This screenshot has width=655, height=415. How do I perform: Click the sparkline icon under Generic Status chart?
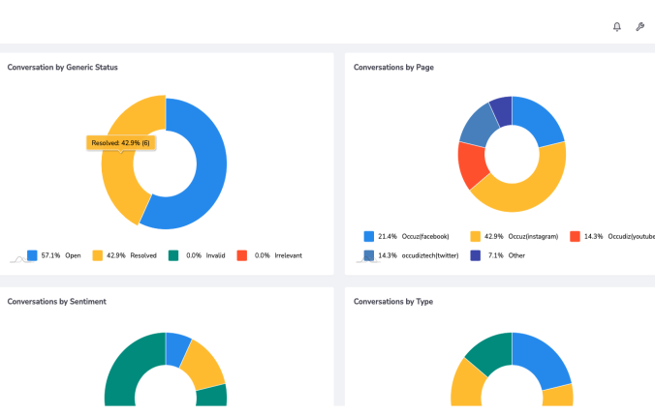coord(16,258)
